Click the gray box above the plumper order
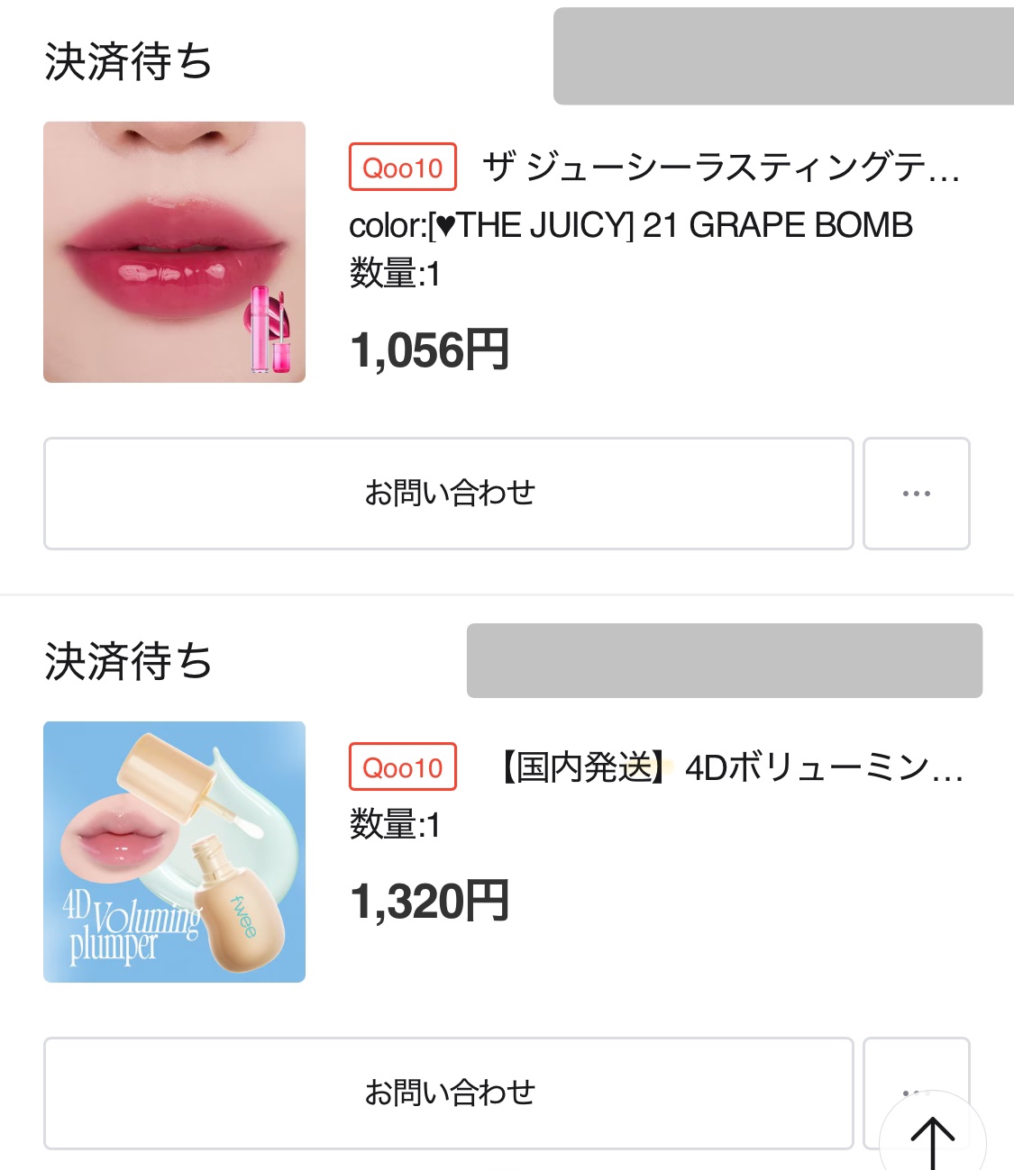Image resolution: width=1014 pixels, height=1170 pixels. point(724,660)
